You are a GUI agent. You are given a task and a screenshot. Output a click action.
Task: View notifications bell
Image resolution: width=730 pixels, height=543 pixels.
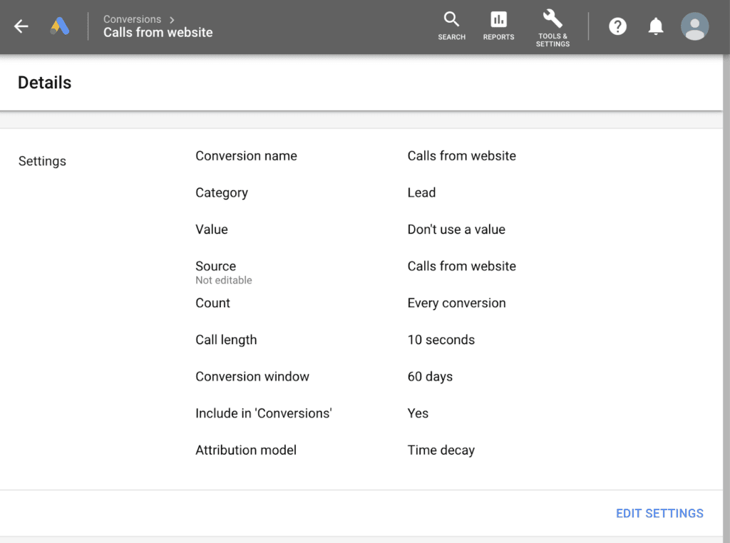click(x=656, y=26)
